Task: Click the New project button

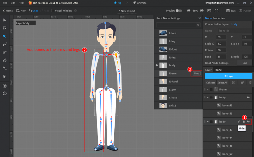Action: [21, 11]
